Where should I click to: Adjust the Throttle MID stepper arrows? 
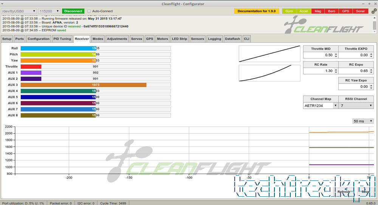[336, 55]
